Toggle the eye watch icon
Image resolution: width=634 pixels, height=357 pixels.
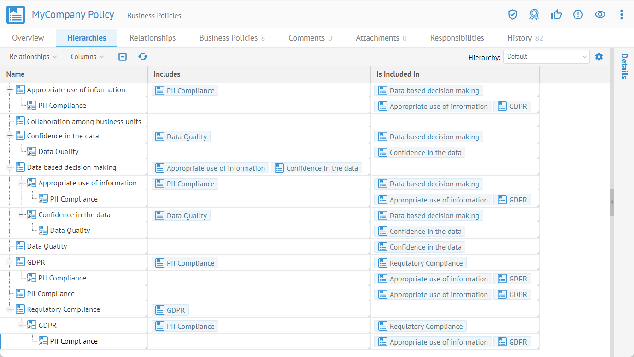point(600,15)
